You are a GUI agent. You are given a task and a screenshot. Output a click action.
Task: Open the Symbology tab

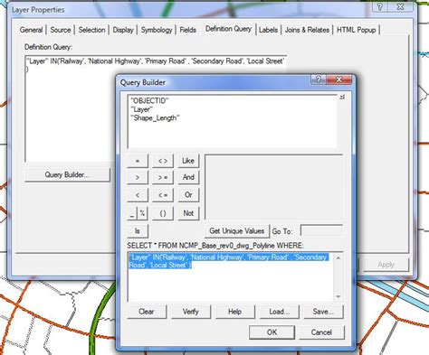157,30
